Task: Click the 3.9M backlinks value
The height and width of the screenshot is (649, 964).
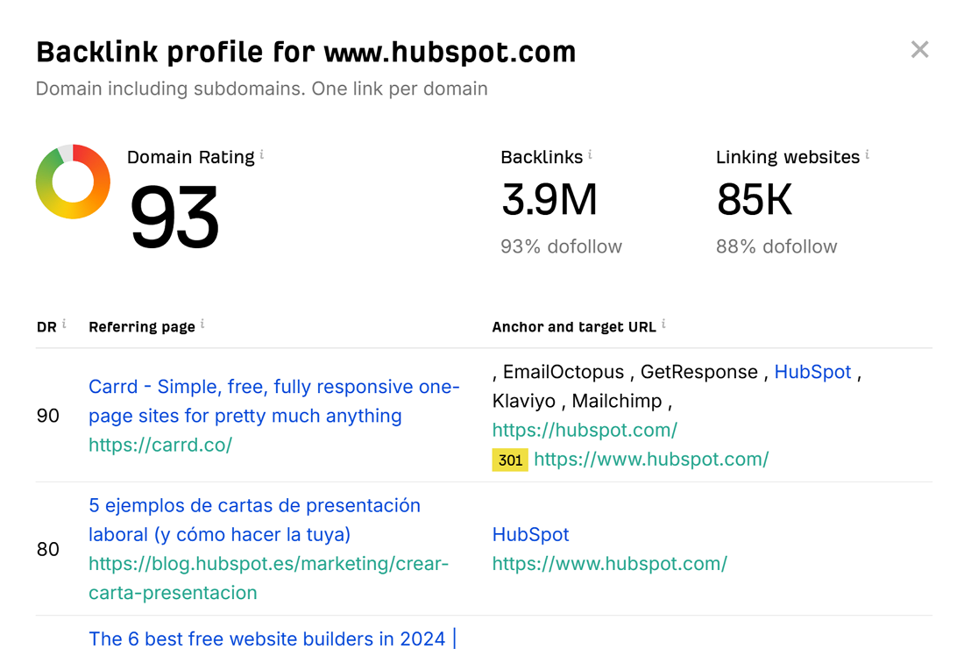Action: pyautogui.click(x=549, y=199)
